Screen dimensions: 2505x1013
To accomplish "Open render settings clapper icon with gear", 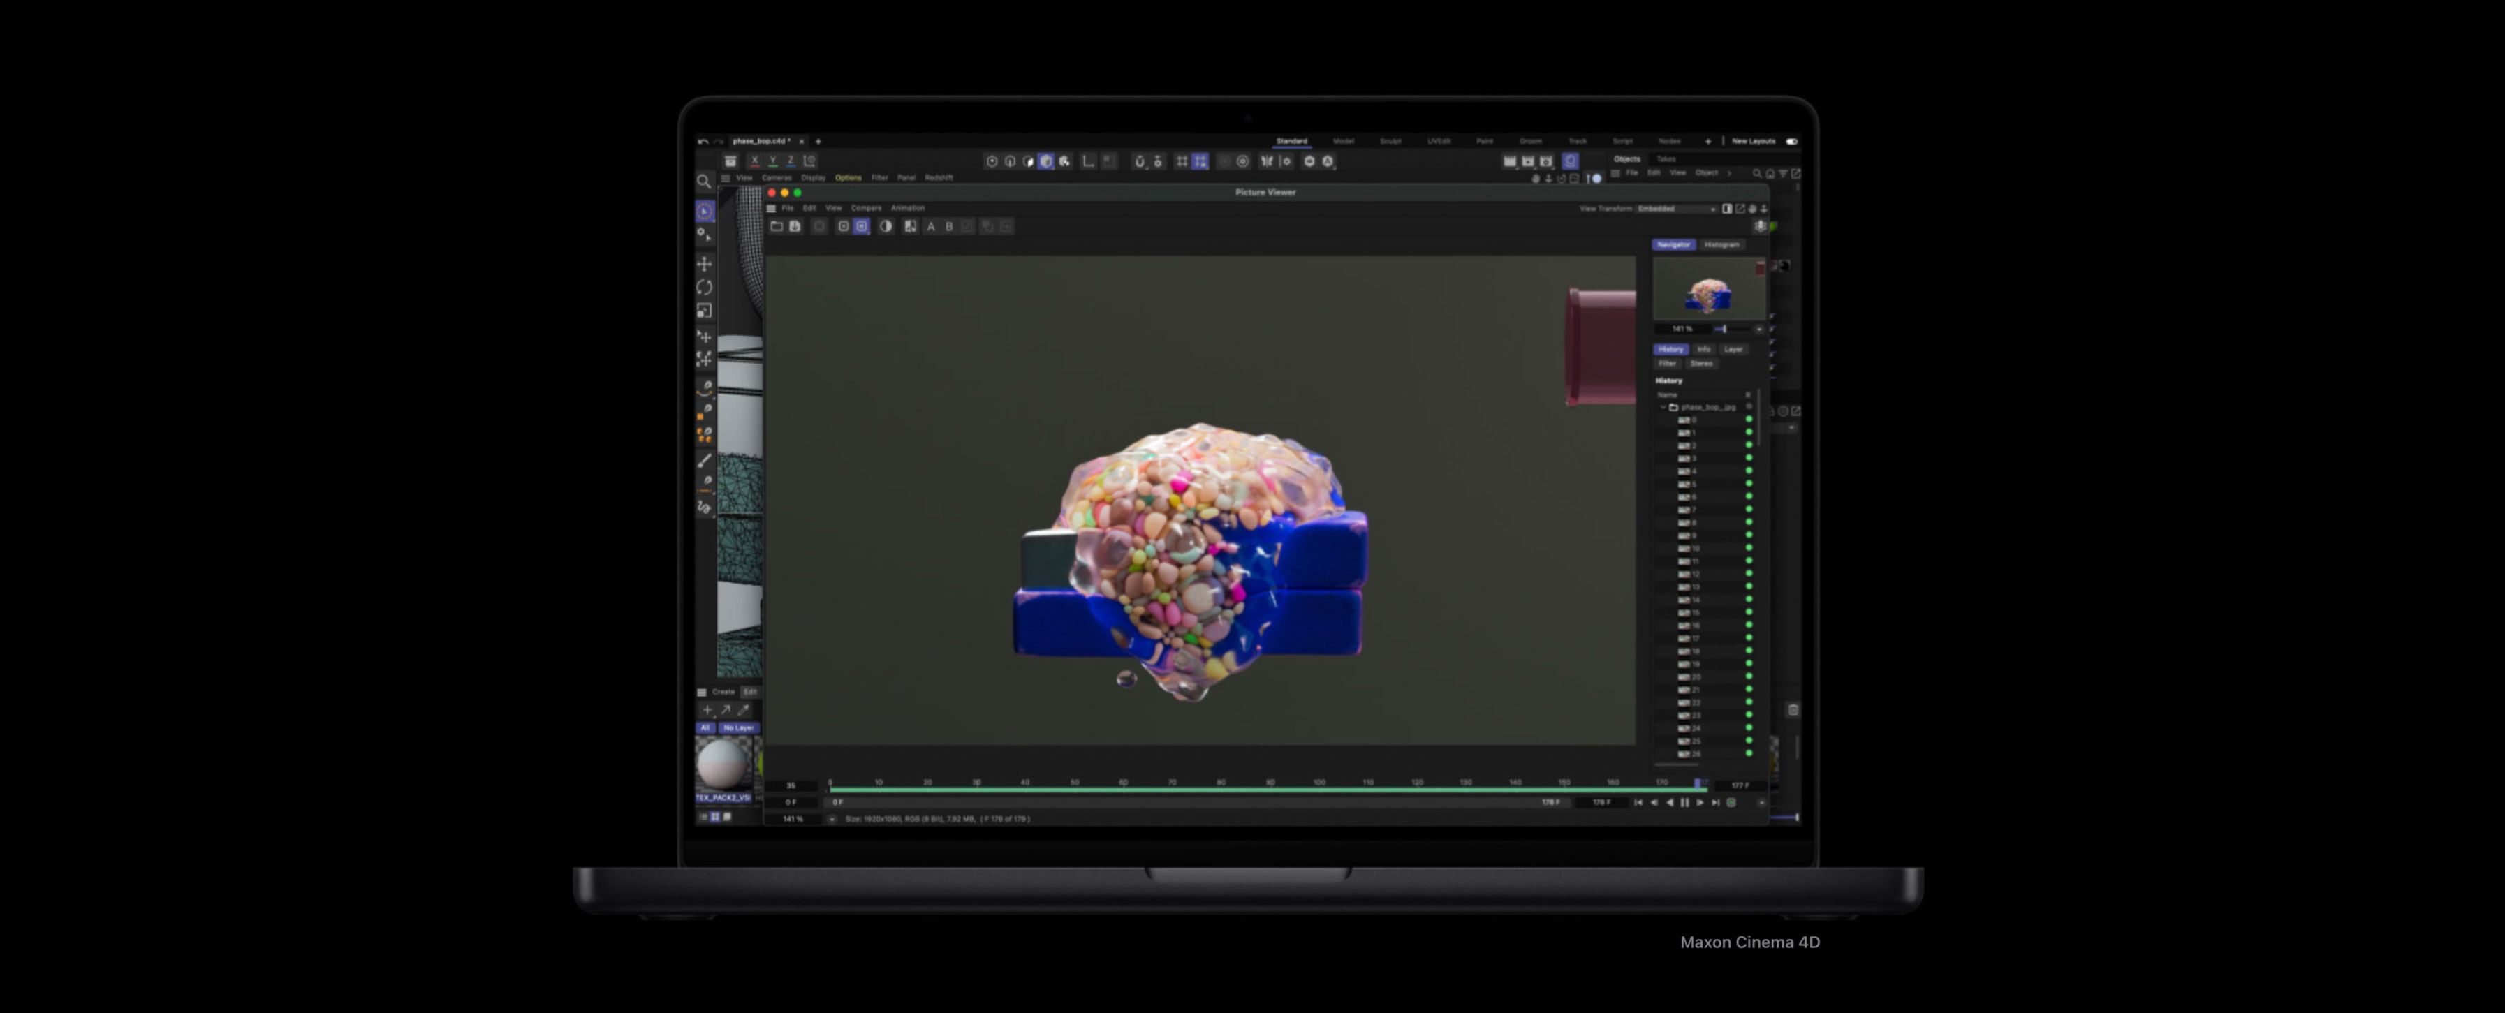I will [1547, 161].
